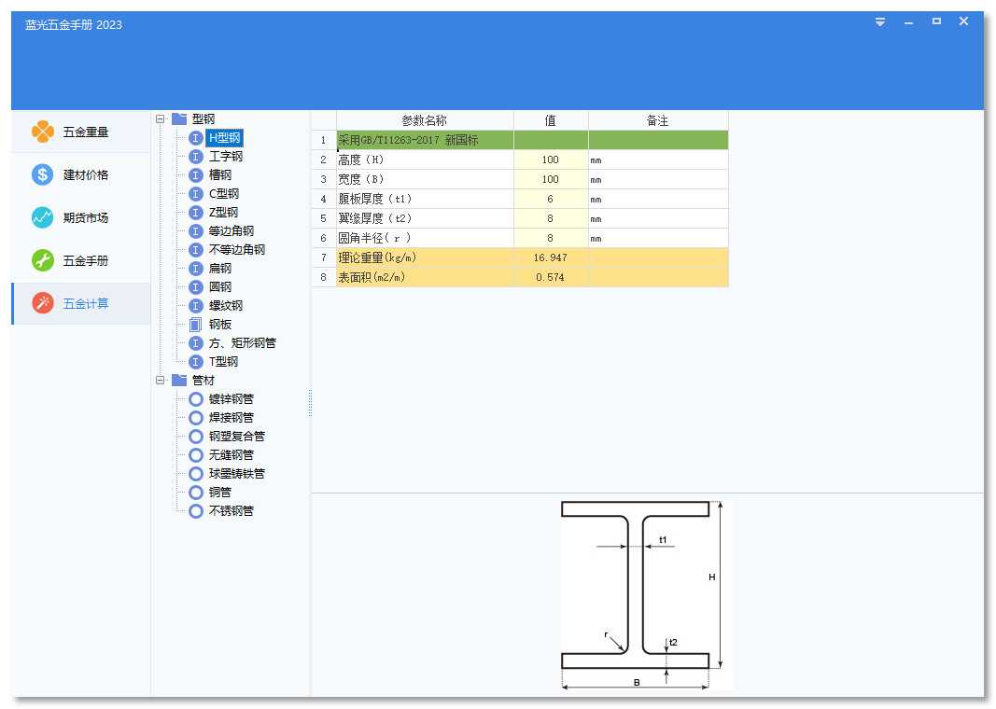Click the 型钢 folder icon

[179, 118]
